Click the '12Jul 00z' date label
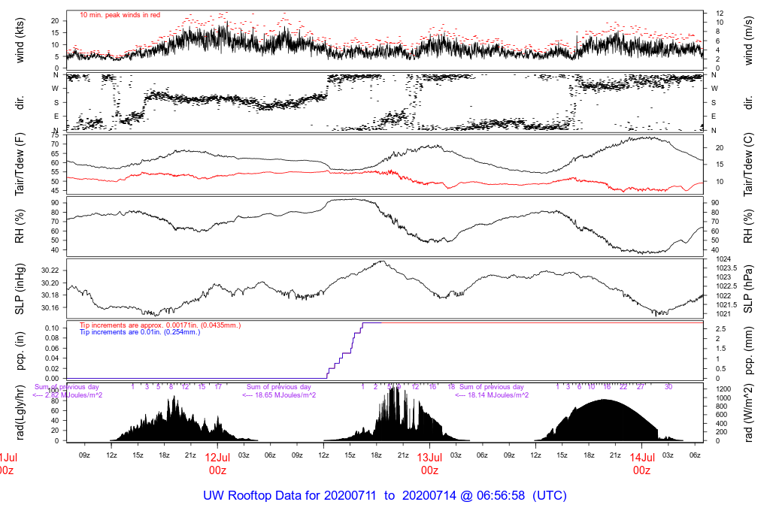 (x=217, y=464)
